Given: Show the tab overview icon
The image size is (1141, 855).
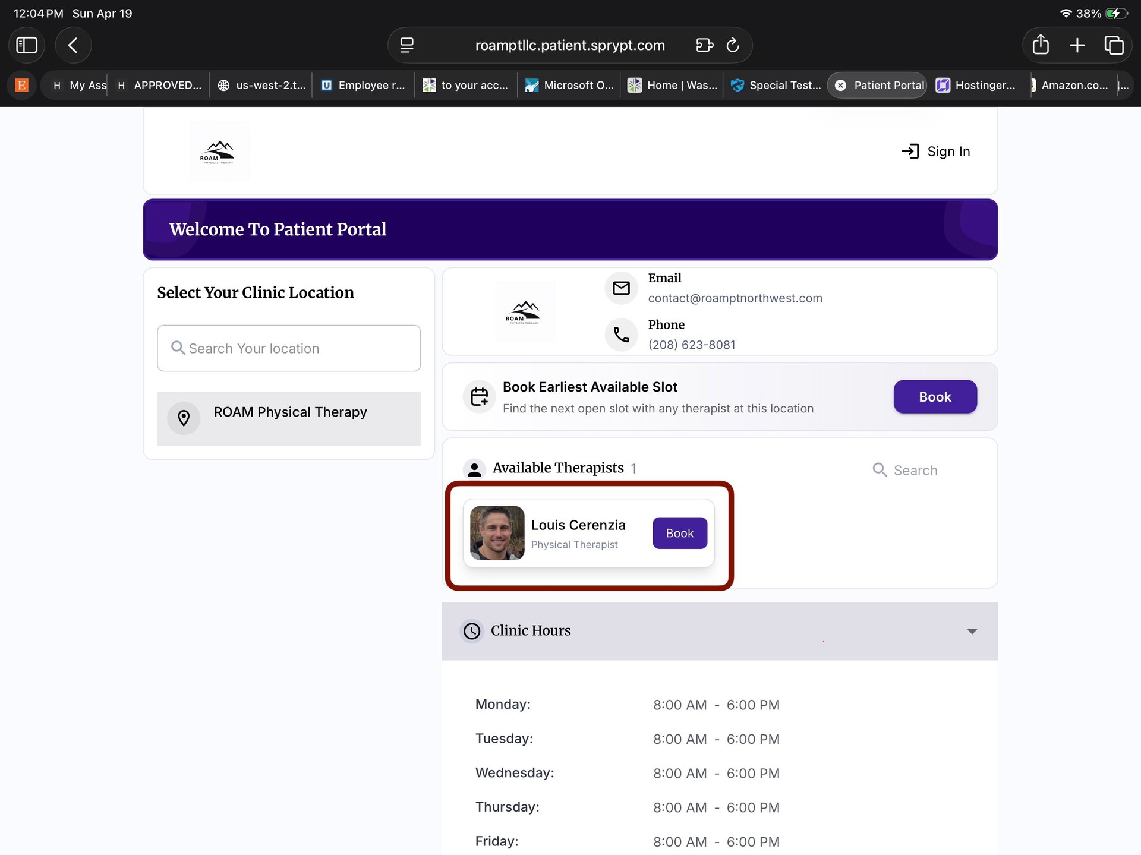Looking at the screenshot, I should pos(1114,45).
